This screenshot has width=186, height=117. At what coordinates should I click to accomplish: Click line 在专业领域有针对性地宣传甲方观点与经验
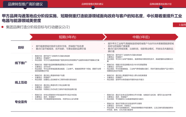pyautogui.click(x=56, y=95)
